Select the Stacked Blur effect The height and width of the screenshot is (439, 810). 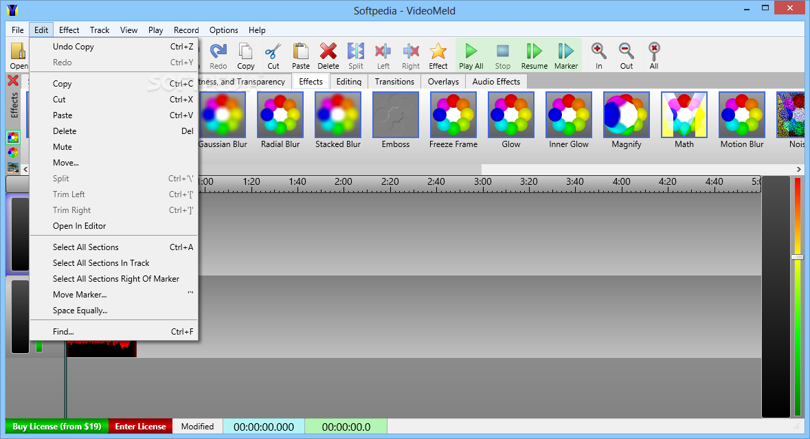click(x=338, y=121)
